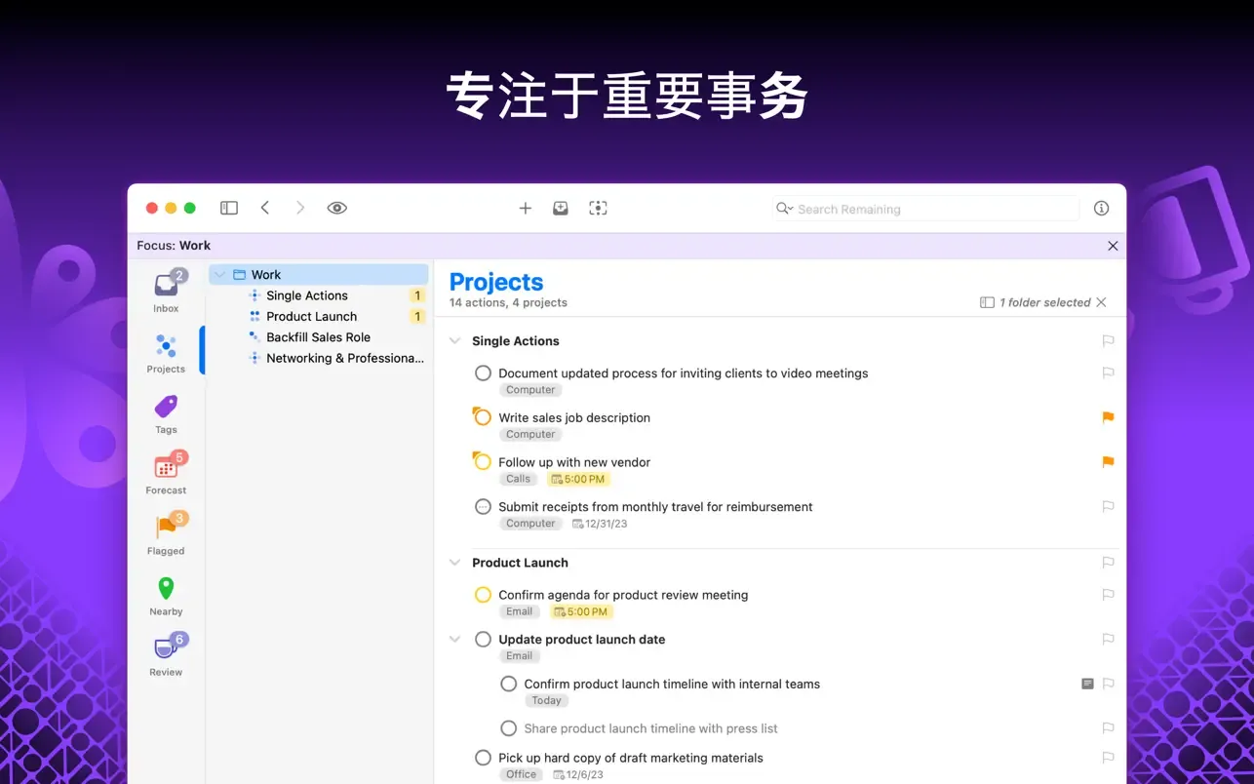The image size is (1254, 784).
Task: Click the Focus toolbar icon
Action: point(598,208)
